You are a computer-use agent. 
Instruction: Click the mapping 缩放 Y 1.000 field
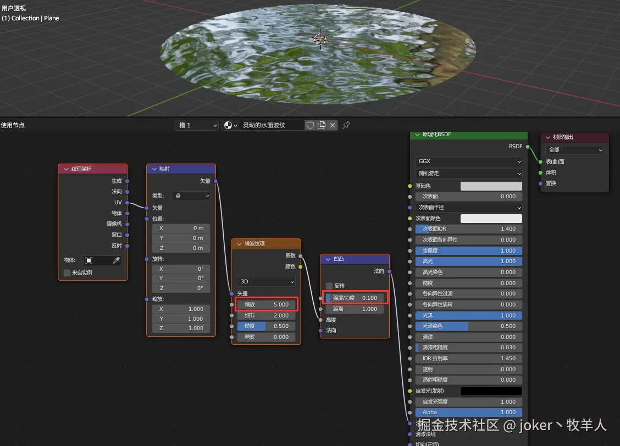point(181,319)
